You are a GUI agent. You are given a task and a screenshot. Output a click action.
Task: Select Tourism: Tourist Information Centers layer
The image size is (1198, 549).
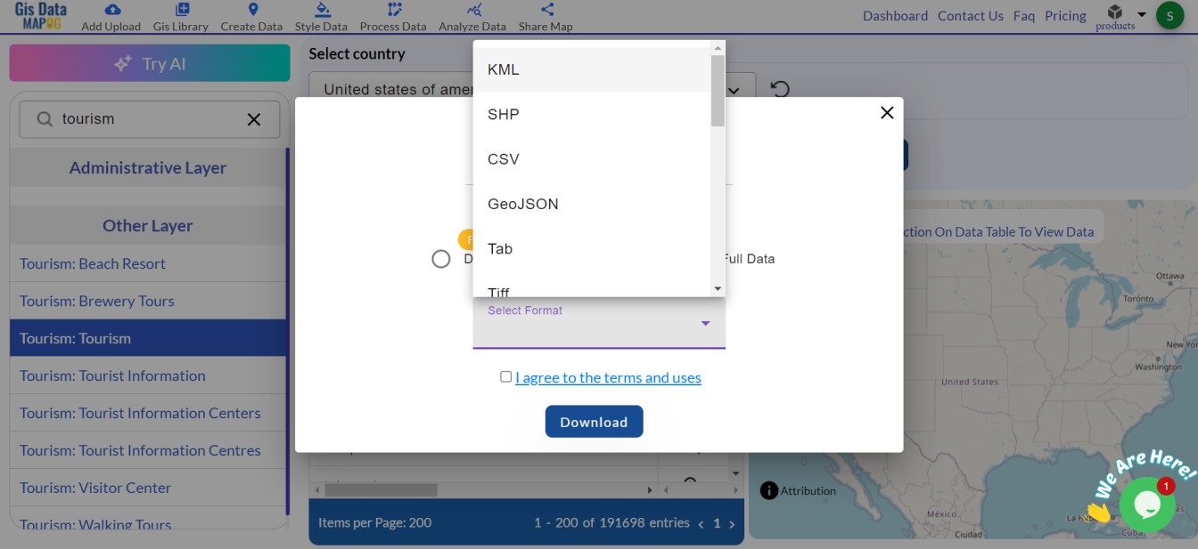click(148, 413)
